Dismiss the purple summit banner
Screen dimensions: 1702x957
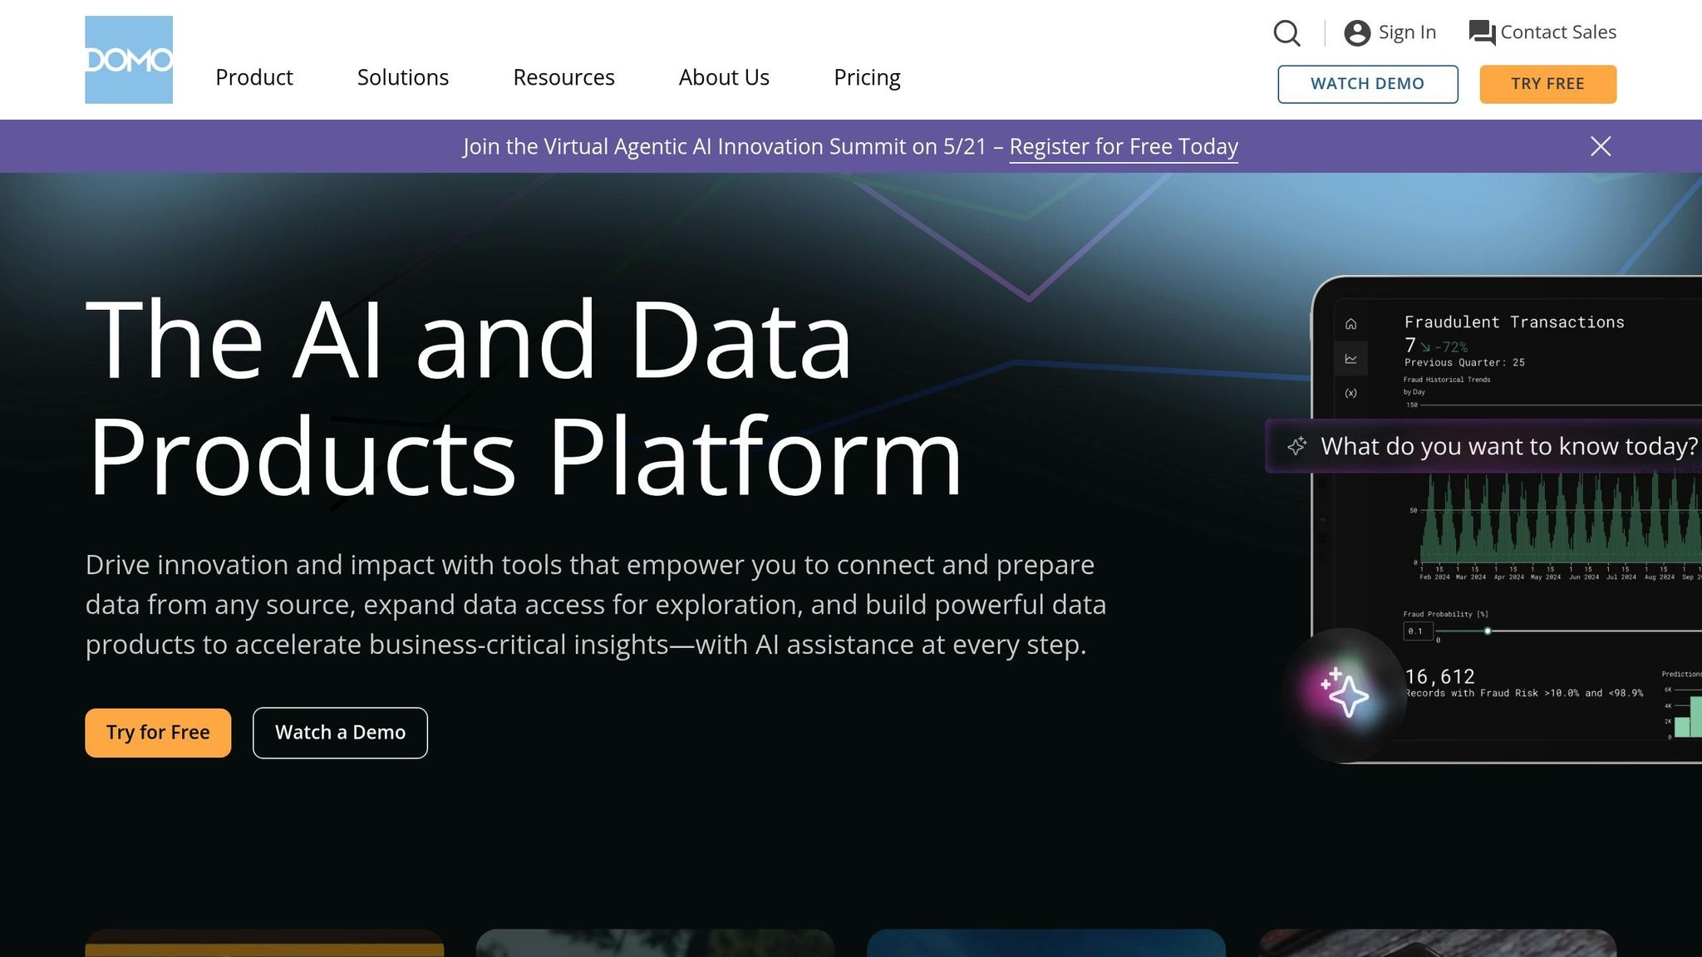1601,146
